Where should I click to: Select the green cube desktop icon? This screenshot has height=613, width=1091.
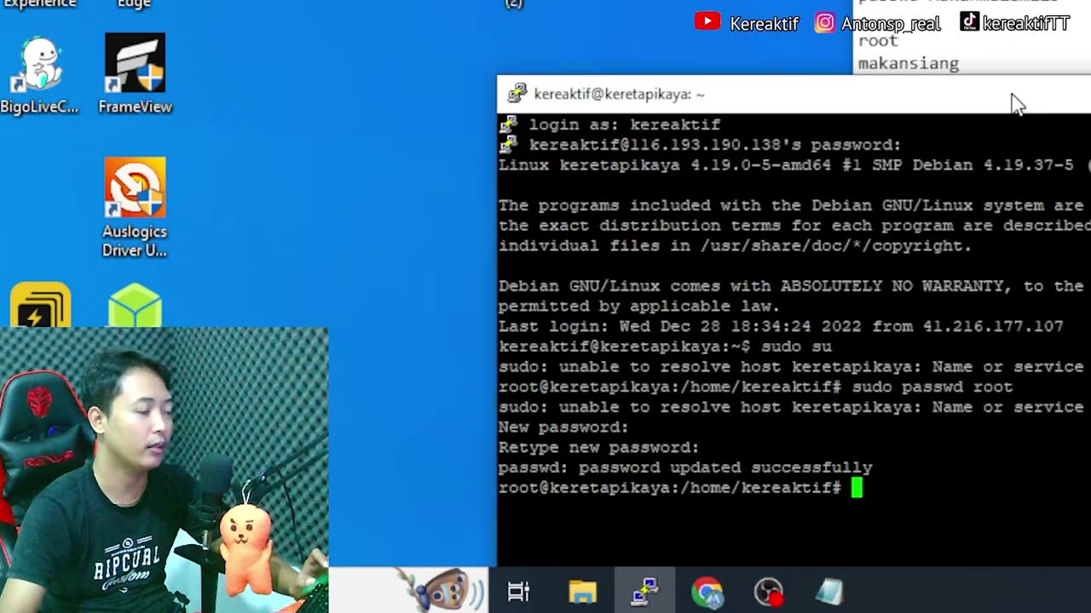click(x=135, y=306)
